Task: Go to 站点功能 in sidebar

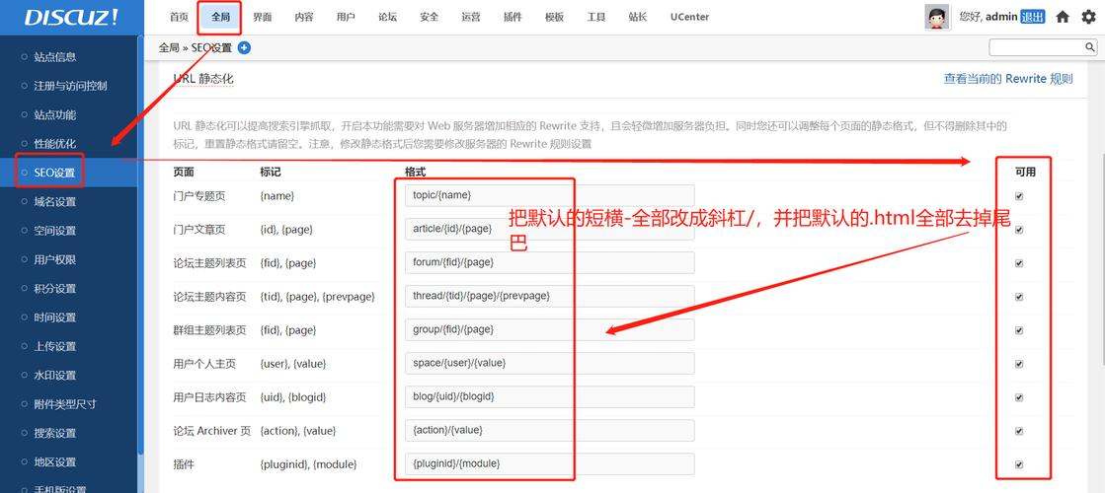Action: point(55,114)
